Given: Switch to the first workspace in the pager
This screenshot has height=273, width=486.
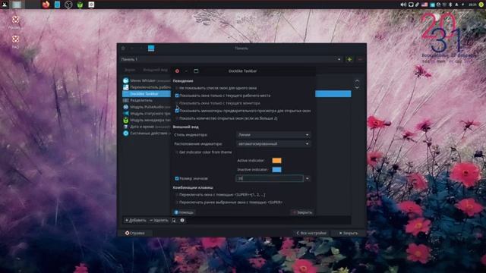Looking at the screenshot, I should 17,5.
